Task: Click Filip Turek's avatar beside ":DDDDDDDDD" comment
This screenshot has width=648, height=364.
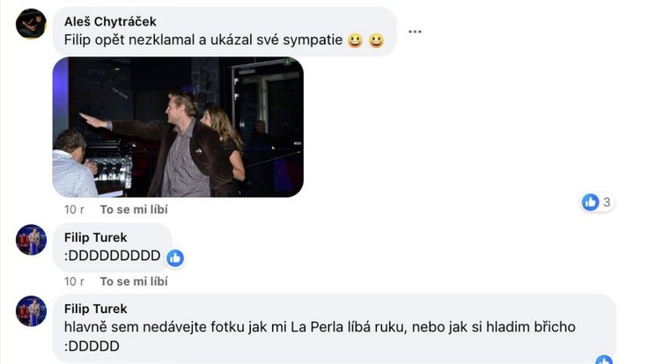Action: point(32,239)
